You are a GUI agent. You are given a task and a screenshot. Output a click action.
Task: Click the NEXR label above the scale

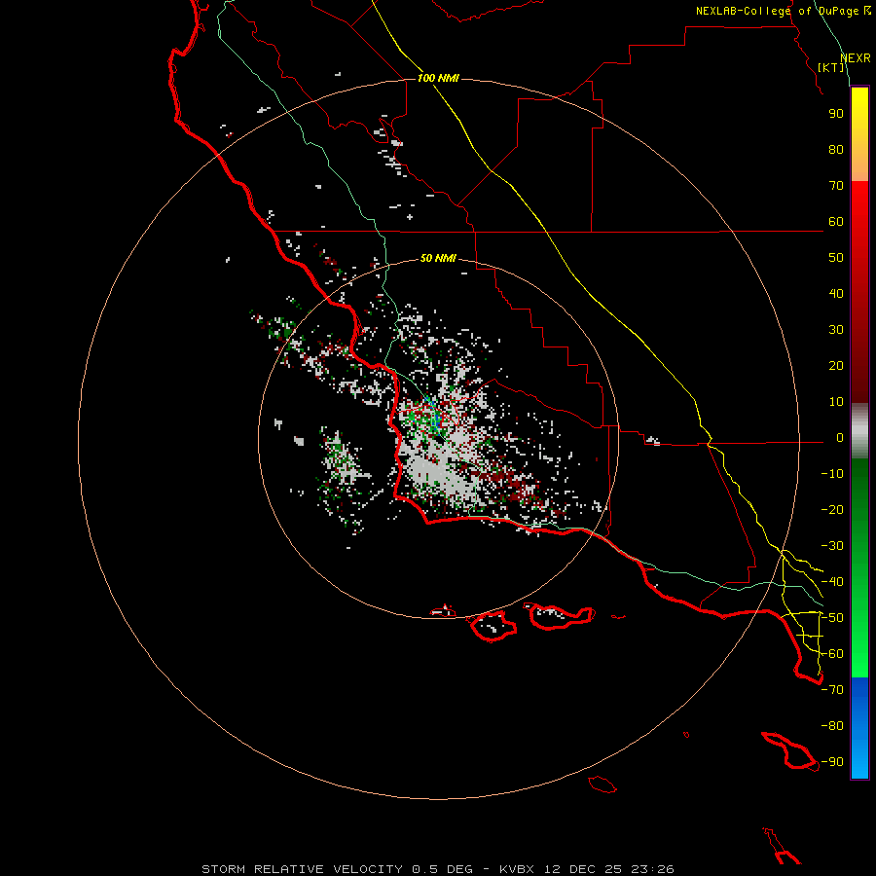tap(856, 58)
